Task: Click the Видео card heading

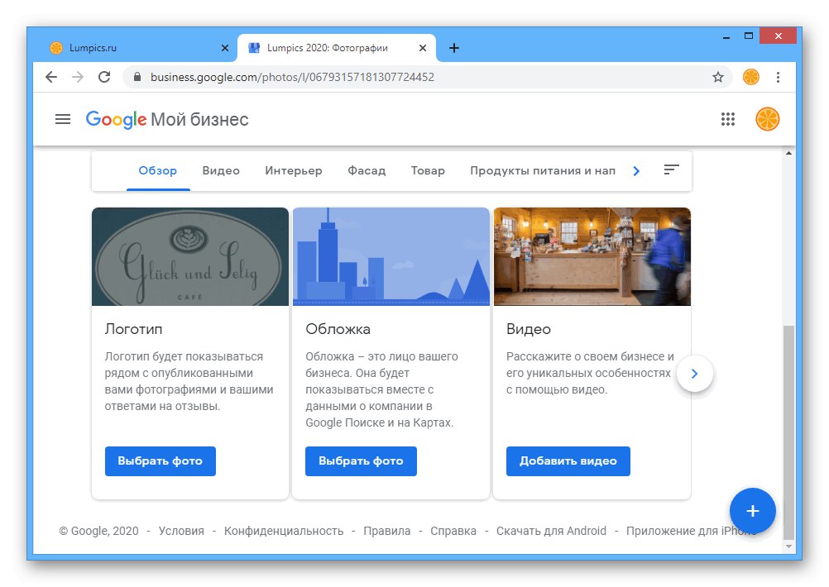Action: pos(528,329)
